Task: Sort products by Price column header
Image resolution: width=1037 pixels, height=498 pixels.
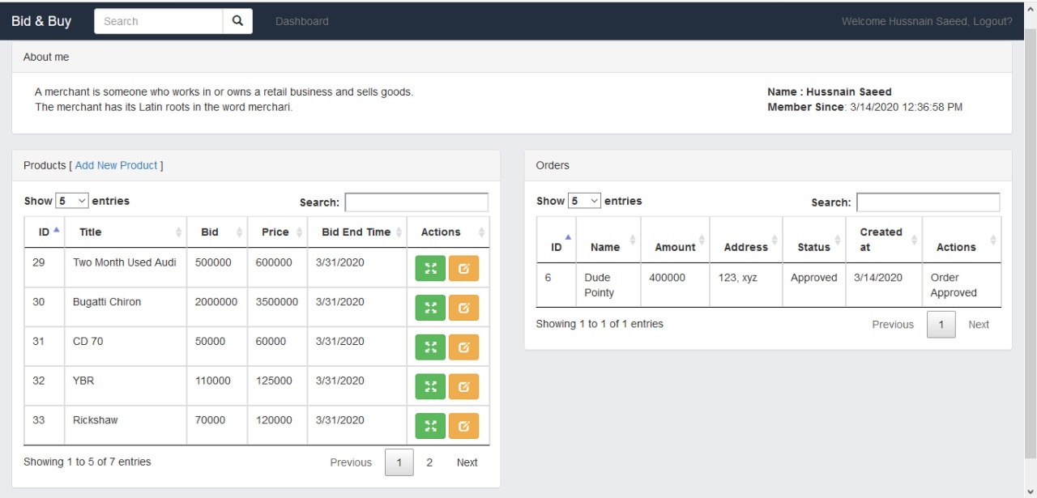Action: click(x=277, y=232)
